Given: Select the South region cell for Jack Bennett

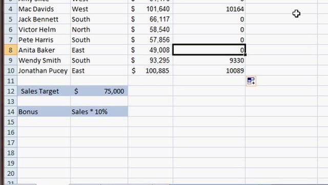Looking at the screenshot, I should point(99,20).
